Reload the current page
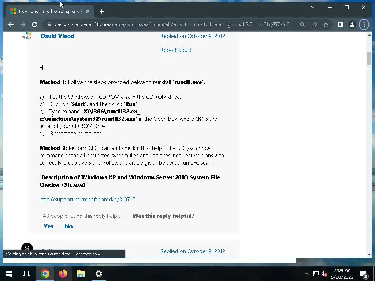 (x=34, y=25)
